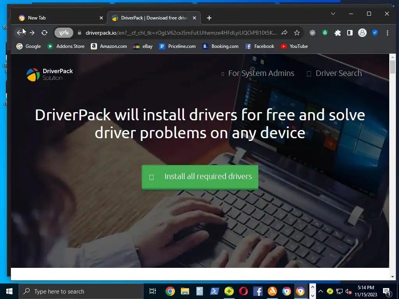This screenshot has width=399, height=299.
Task: Reload the DriverPack page
Action: 44,33
